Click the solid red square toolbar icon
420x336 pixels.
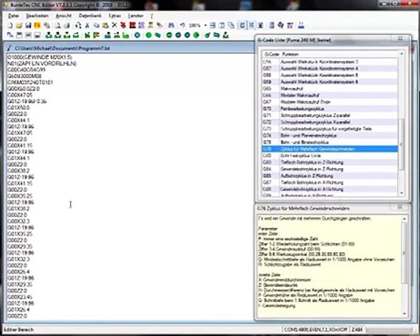pyautogui.click(x=132, y=25)
